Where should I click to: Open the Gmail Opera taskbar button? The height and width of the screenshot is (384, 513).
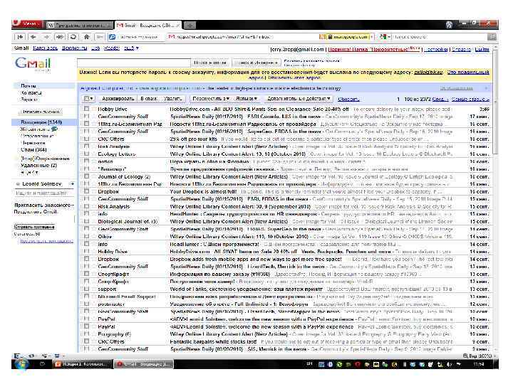point(143,364)
